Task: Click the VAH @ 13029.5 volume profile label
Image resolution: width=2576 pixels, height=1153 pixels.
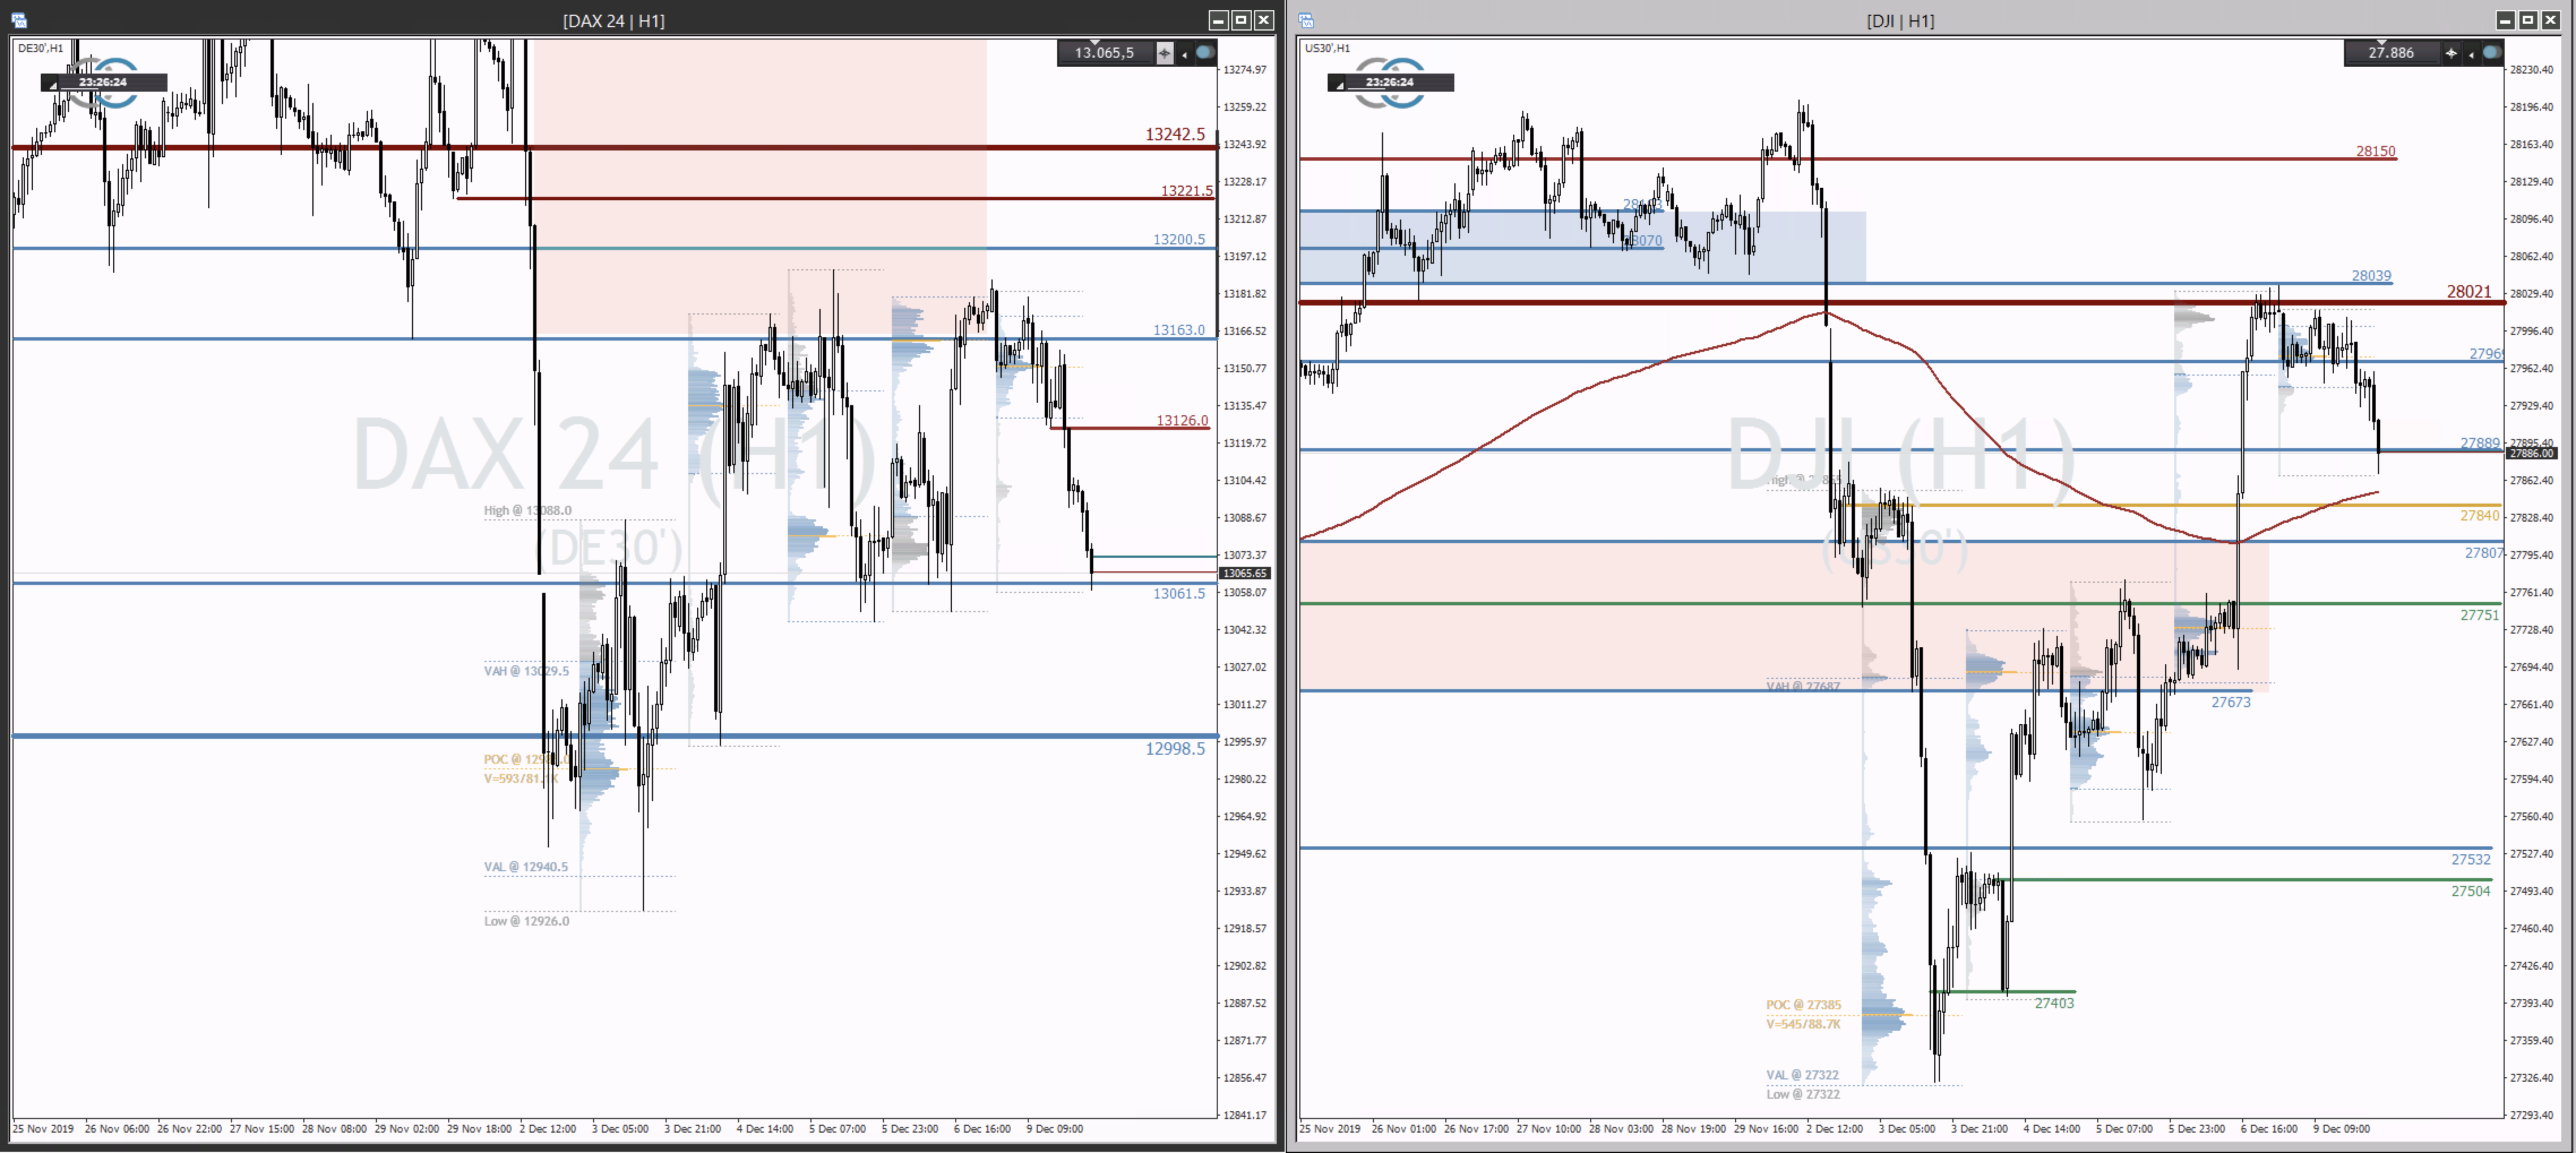Action: (526, 671)
